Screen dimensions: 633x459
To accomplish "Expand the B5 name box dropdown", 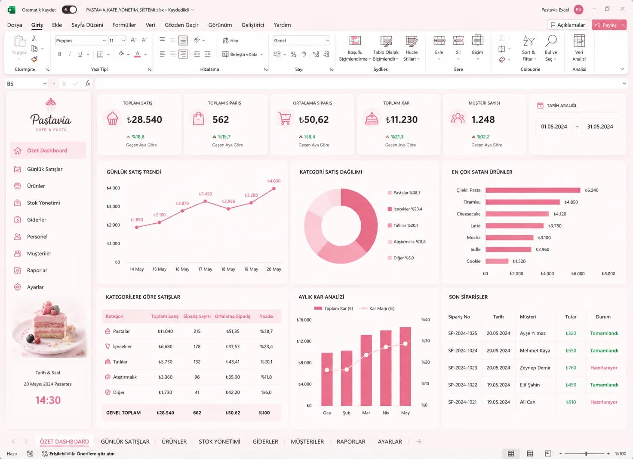I will point(45,83).
